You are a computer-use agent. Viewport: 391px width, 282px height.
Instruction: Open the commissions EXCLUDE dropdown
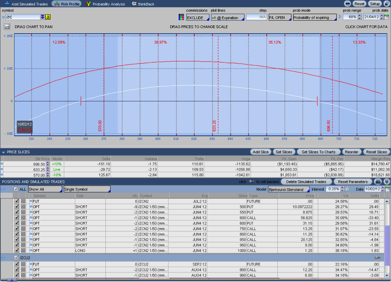pyautogui.click(x=197, y=18)
